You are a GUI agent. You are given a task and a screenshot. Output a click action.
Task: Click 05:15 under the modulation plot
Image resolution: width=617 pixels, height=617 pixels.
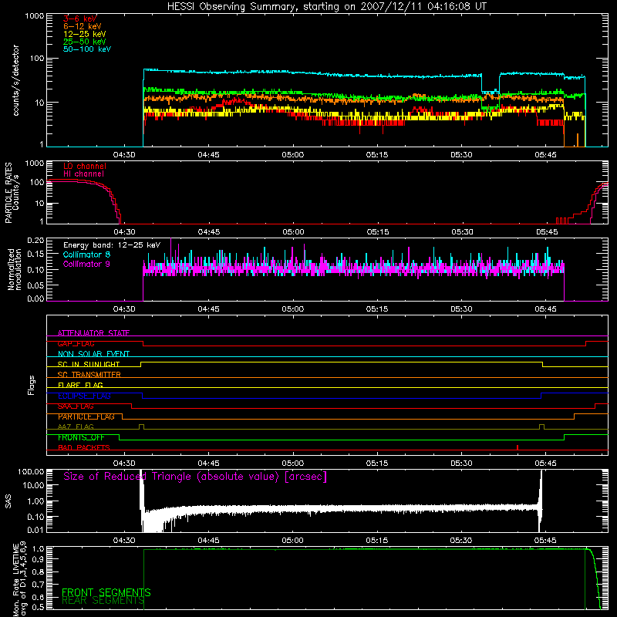(x=377, y=309)
